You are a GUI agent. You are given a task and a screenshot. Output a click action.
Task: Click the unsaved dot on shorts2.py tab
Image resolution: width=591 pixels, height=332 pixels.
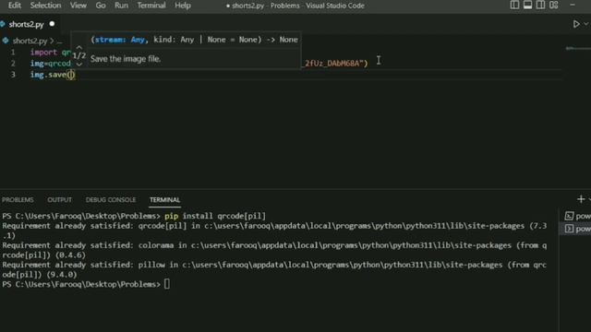[52, 24]
